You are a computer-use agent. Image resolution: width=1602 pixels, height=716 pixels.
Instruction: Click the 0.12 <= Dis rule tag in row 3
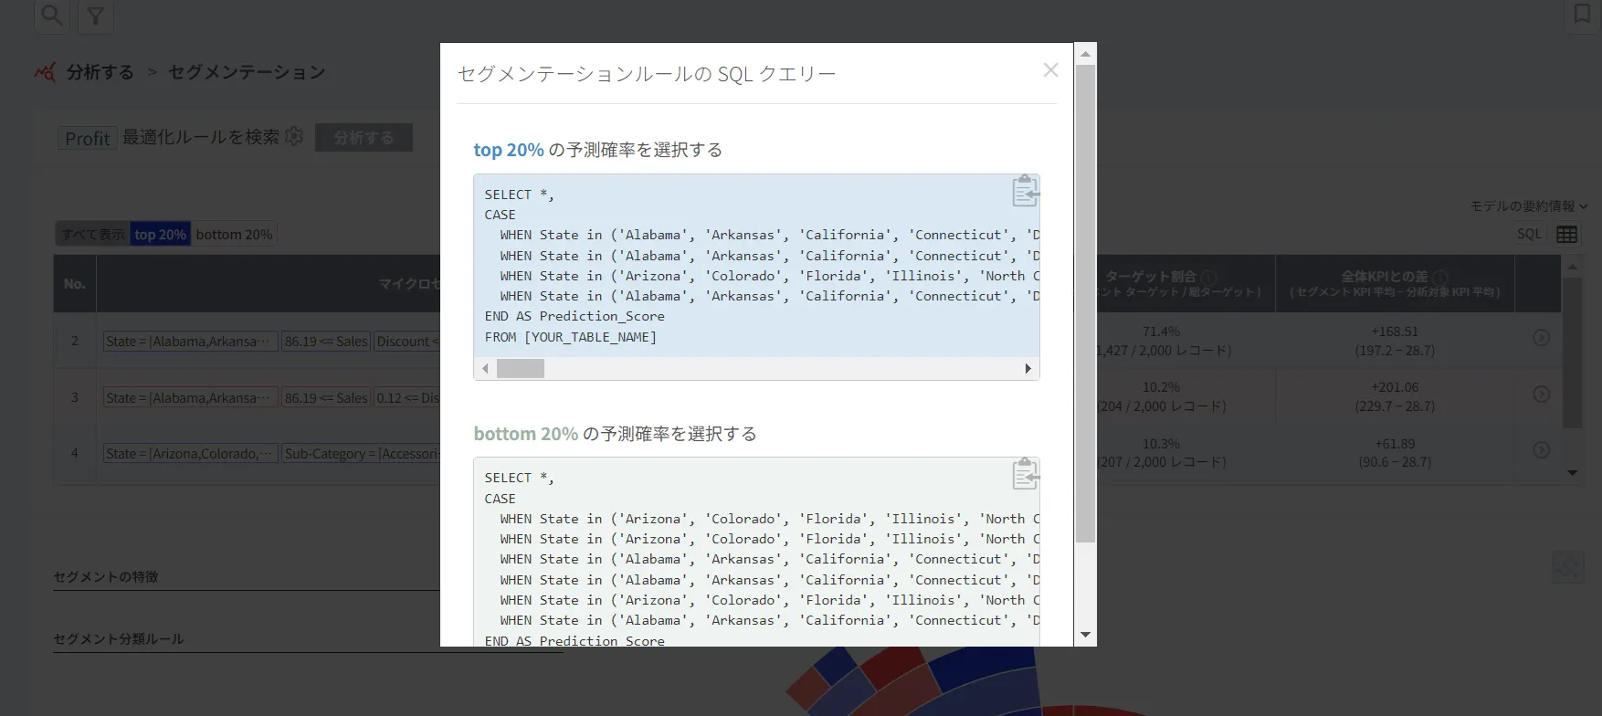(x=407, y=398)
